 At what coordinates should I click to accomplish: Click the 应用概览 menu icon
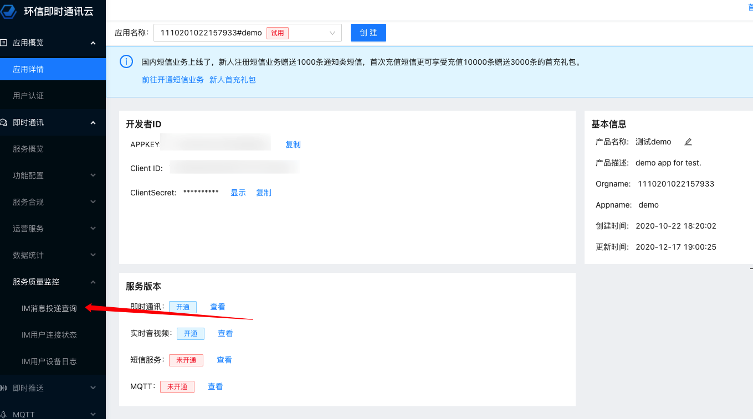[x=4, y=43]
